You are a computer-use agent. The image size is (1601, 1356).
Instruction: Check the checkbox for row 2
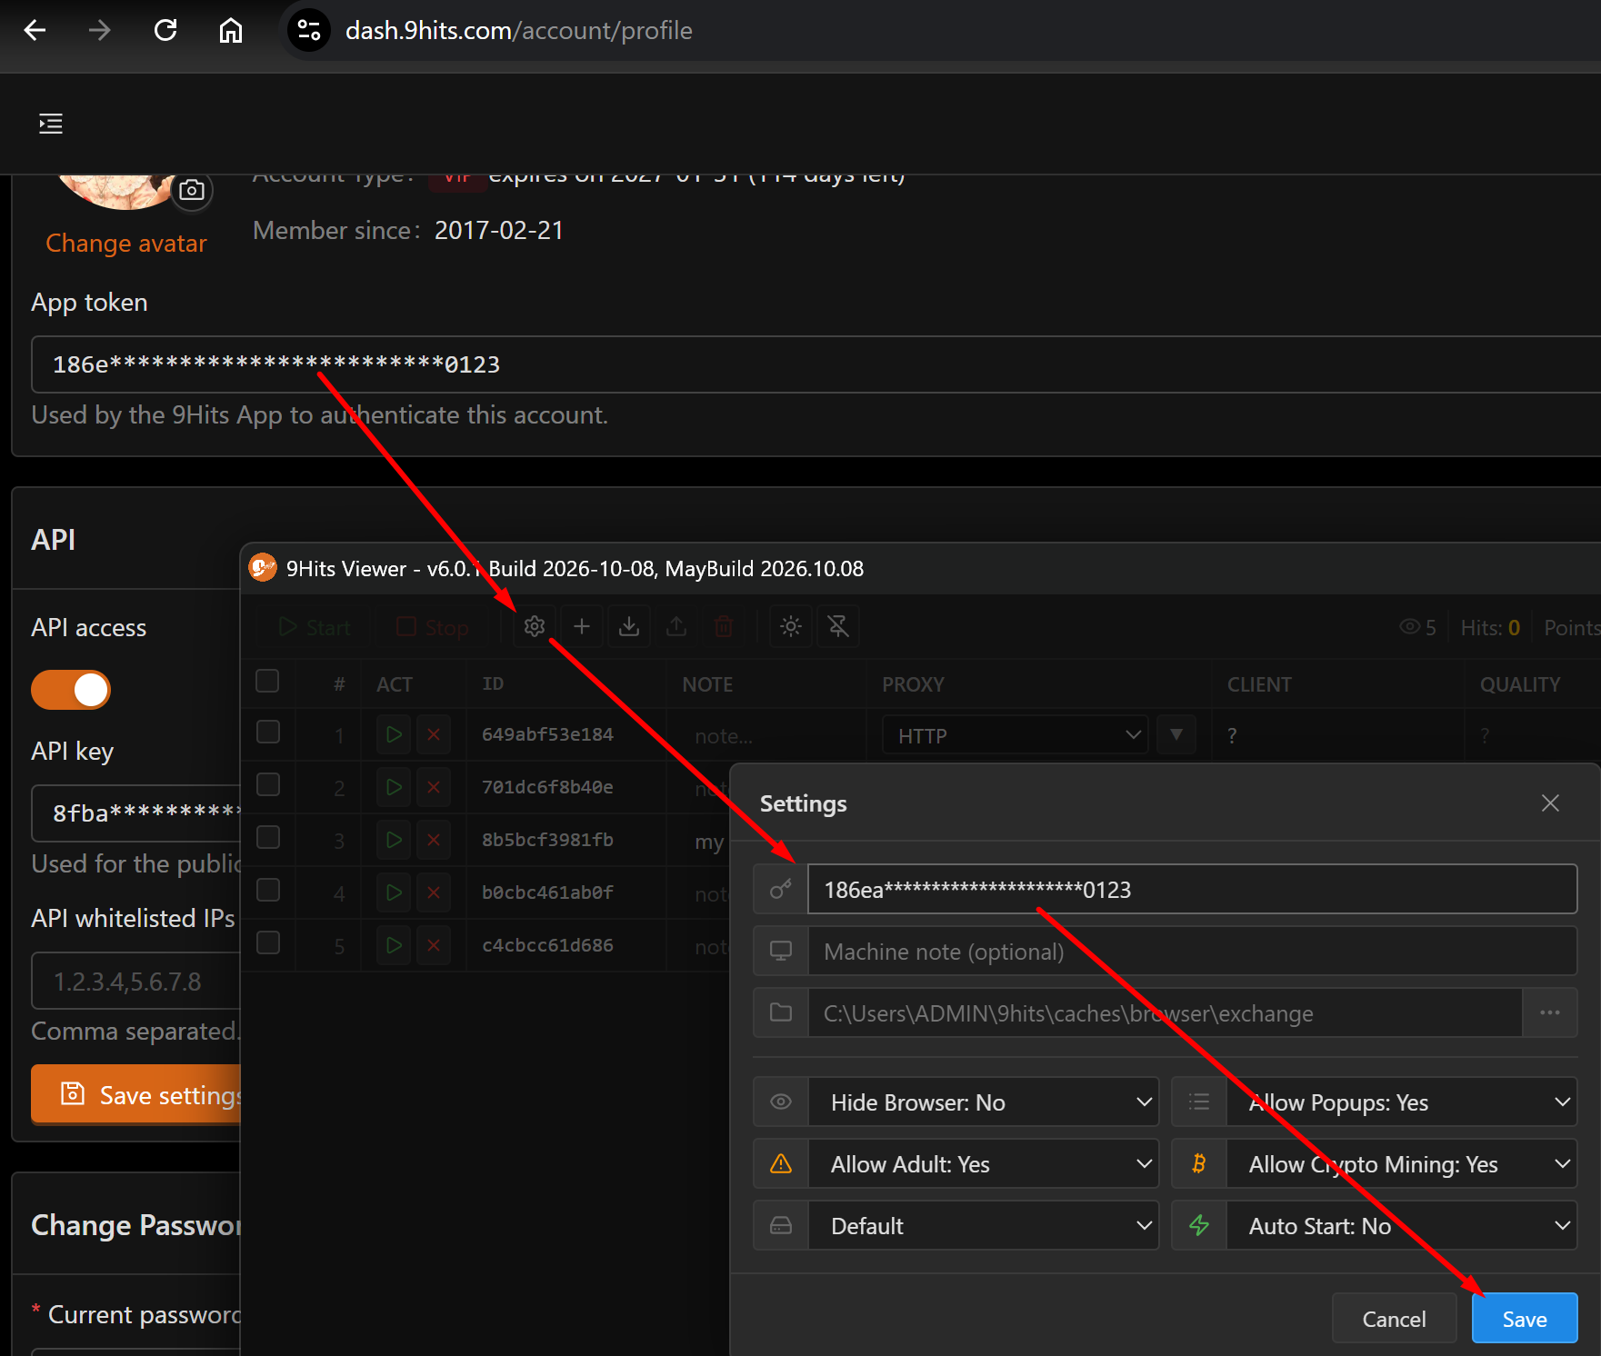268,785
